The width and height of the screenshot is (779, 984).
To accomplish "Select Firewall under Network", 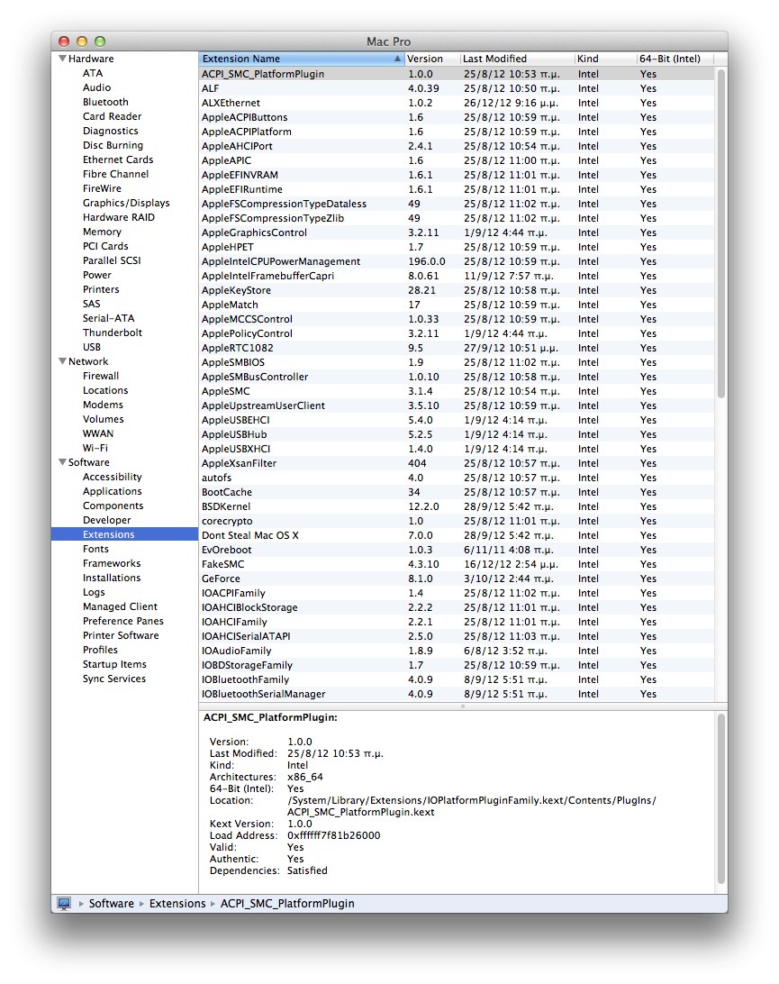I will pyautogui.click(x=101, y=376).
